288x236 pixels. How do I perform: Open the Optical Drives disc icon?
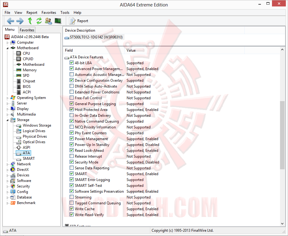coord(18,142)
